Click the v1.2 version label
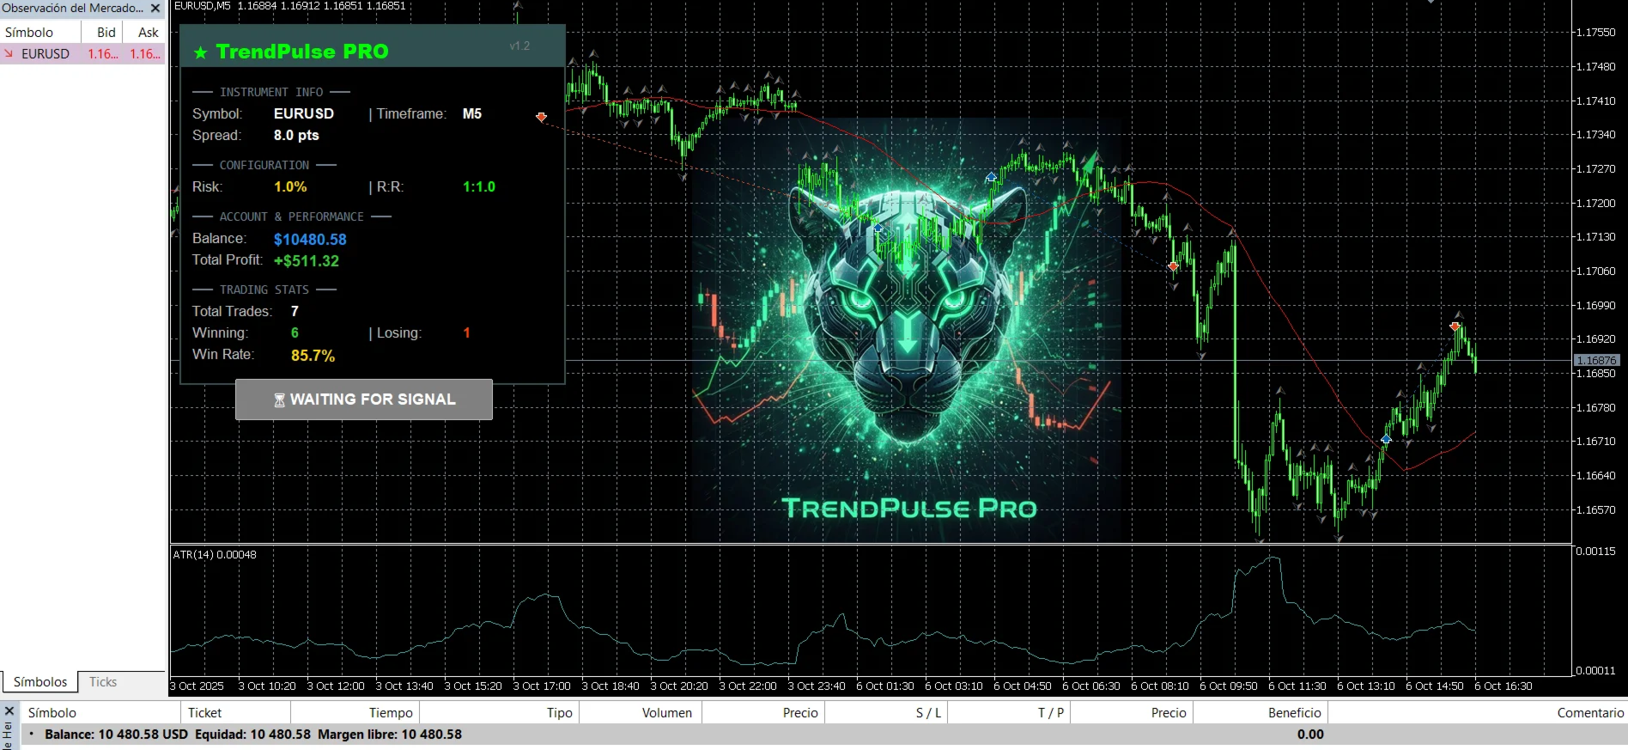The width and height of the screenshot is (1628, 750). tap(519, 46)
